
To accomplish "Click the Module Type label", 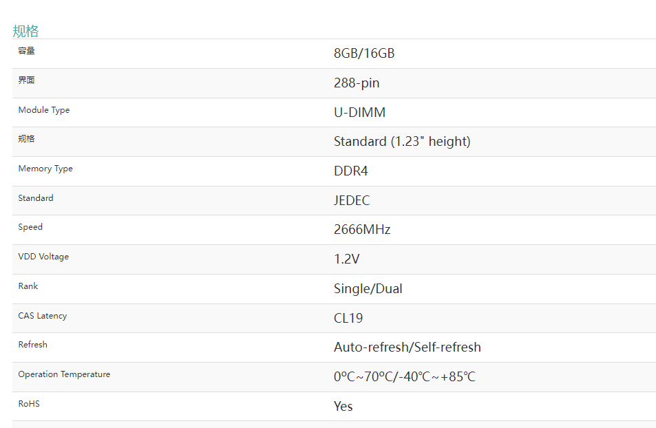I will pos(44,110).
